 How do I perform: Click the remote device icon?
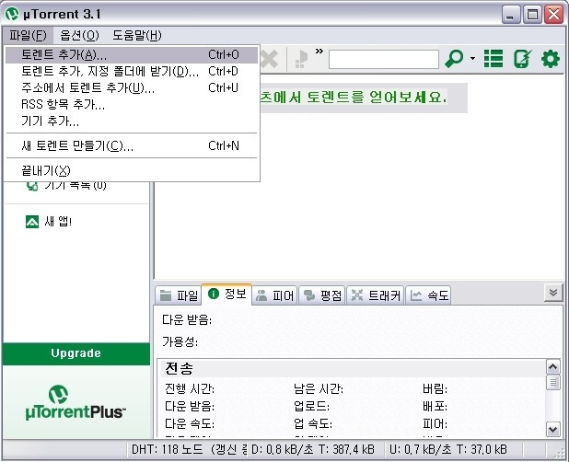[x=523, y=58]
